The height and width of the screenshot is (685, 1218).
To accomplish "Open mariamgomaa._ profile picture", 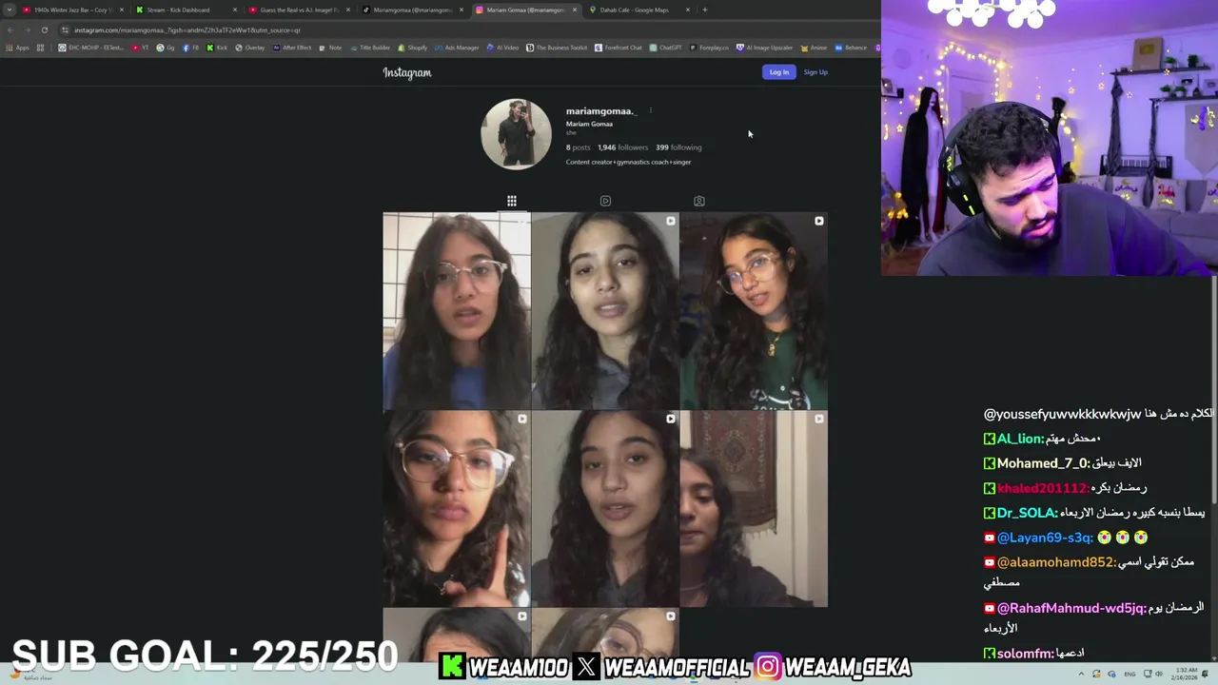I will pyautogui.click(x=516, y=134).
